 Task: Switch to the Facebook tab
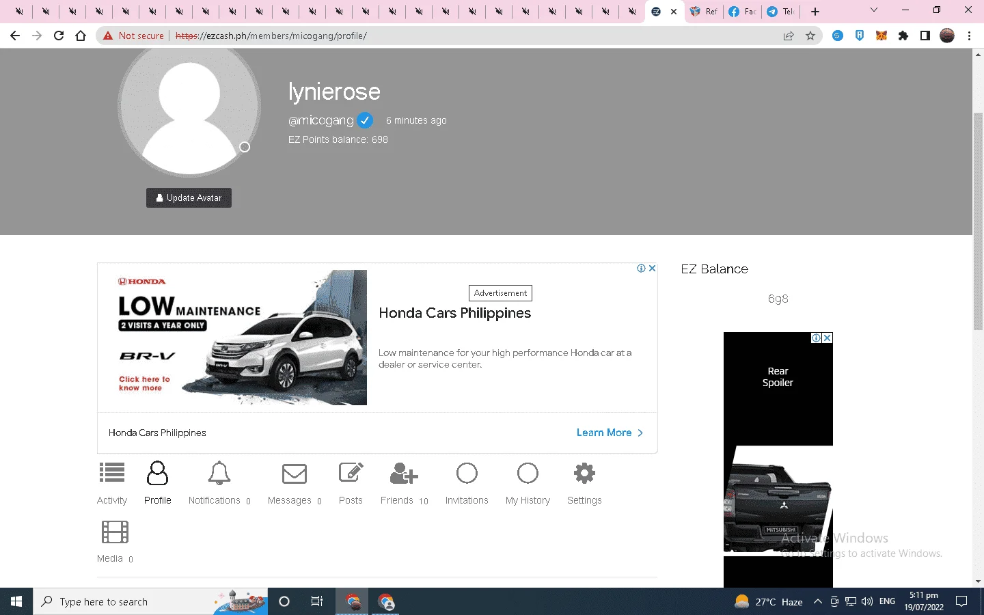click(x=742, y=12)
